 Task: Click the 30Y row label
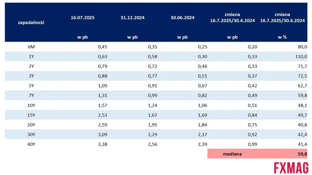click(31, 135)
